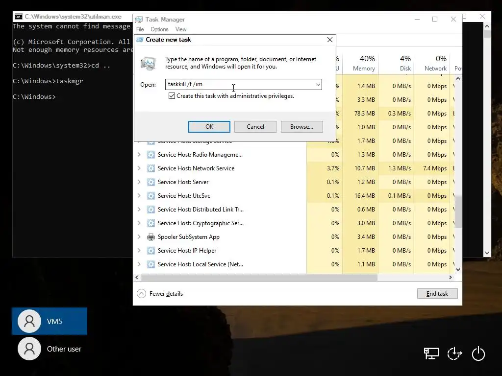
Task: Expand Service Host: Radio Management row
Action: (x=139, y=155)
